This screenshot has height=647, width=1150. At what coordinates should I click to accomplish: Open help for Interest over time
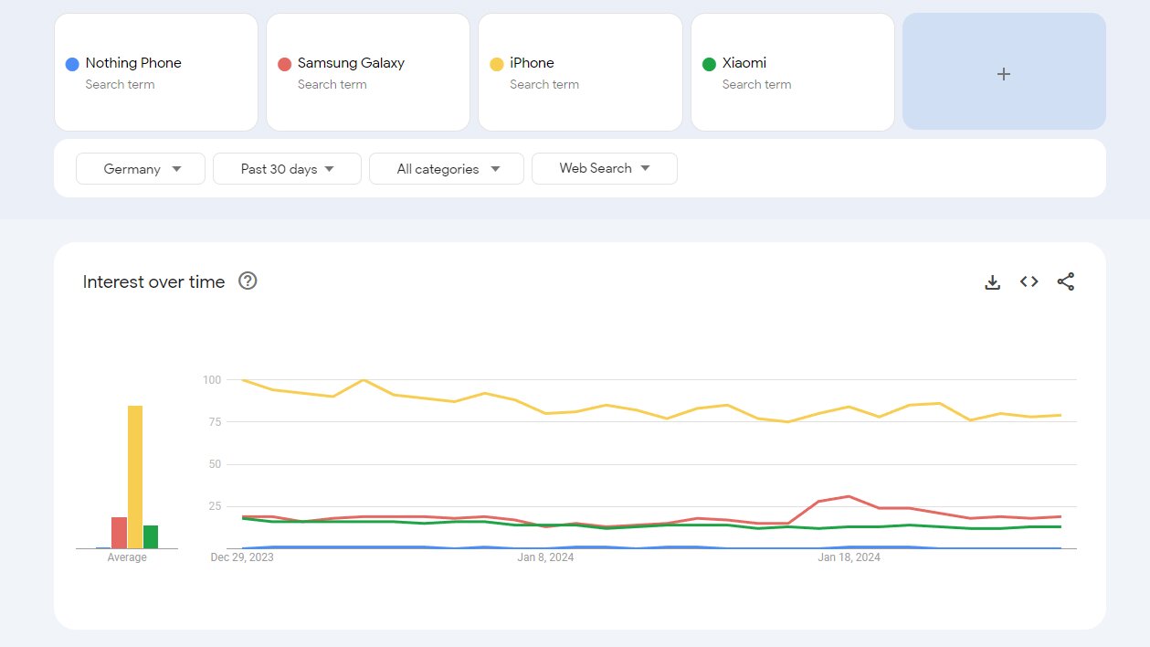click(248, 281)
